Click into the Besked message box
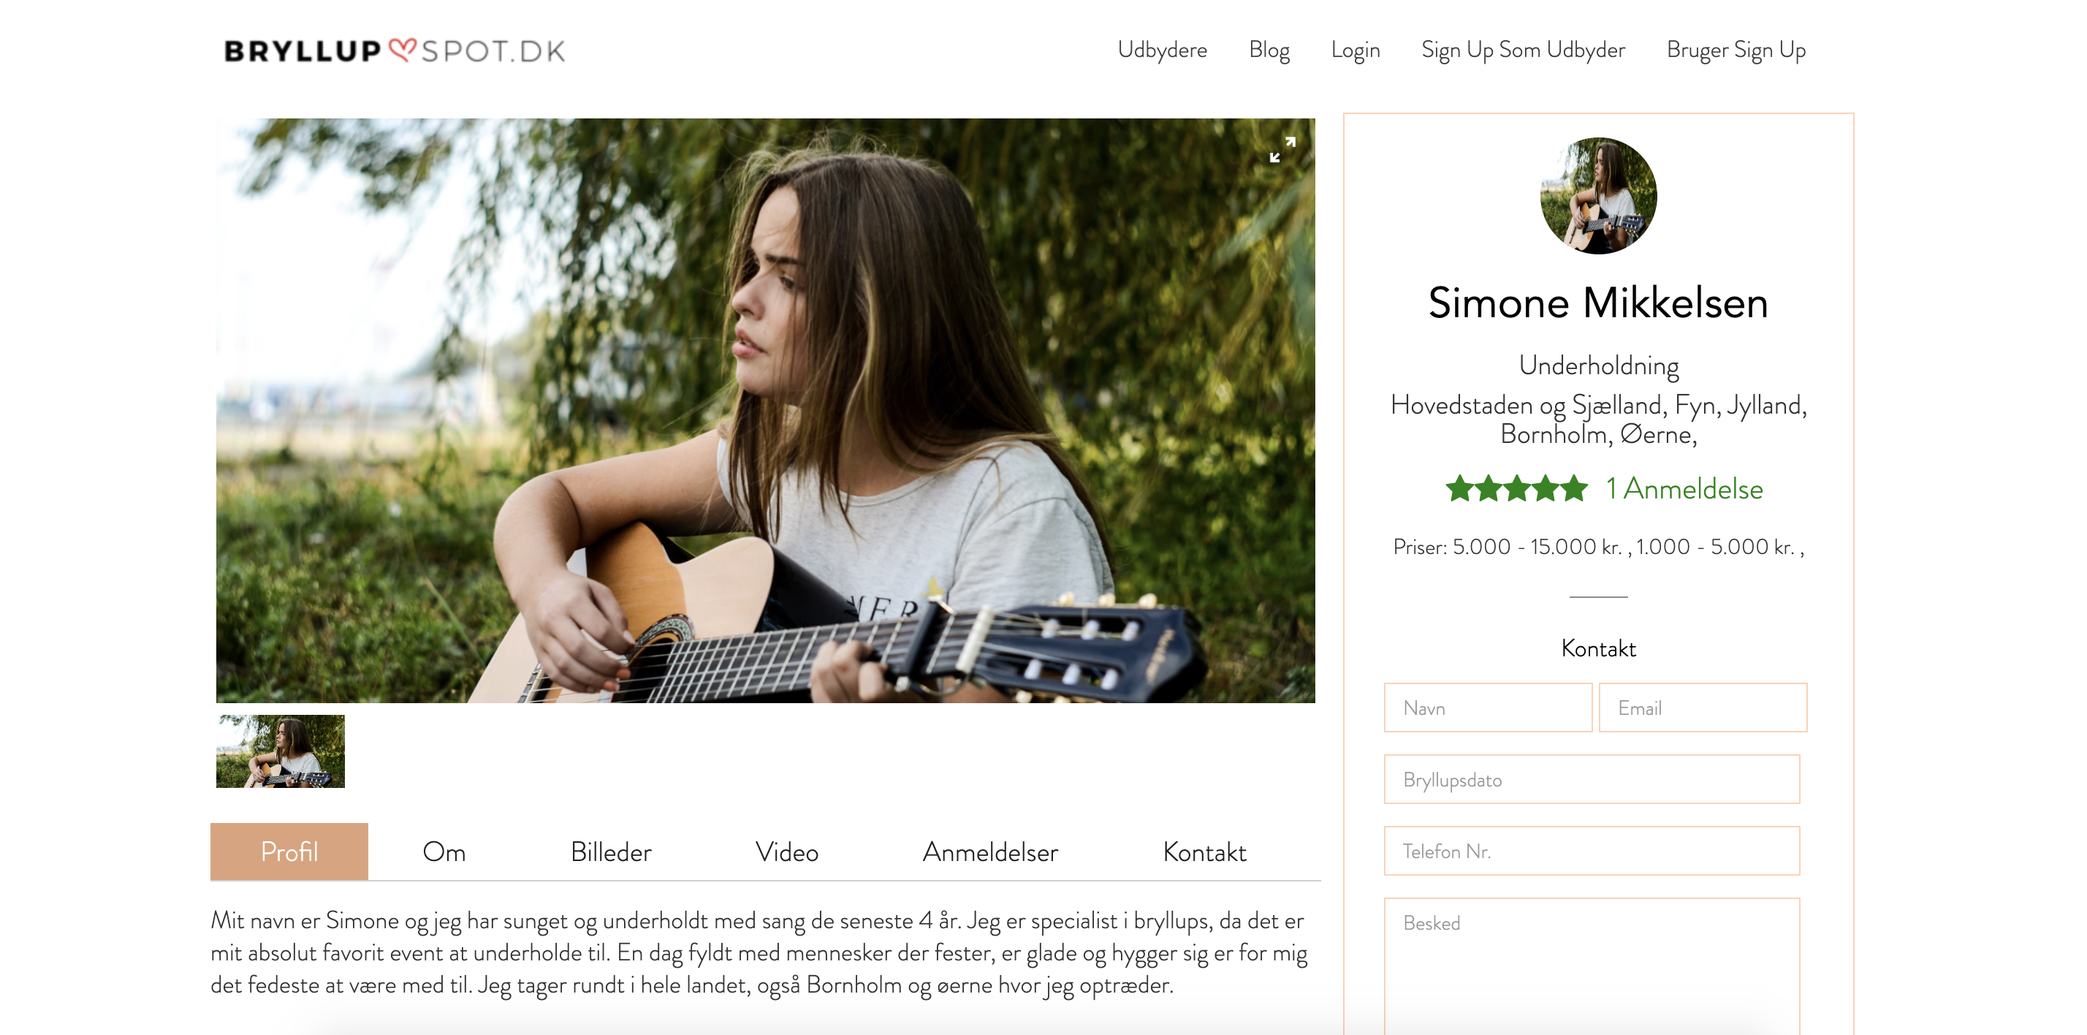The image size is (2087, 1035). click(1591, 966)
